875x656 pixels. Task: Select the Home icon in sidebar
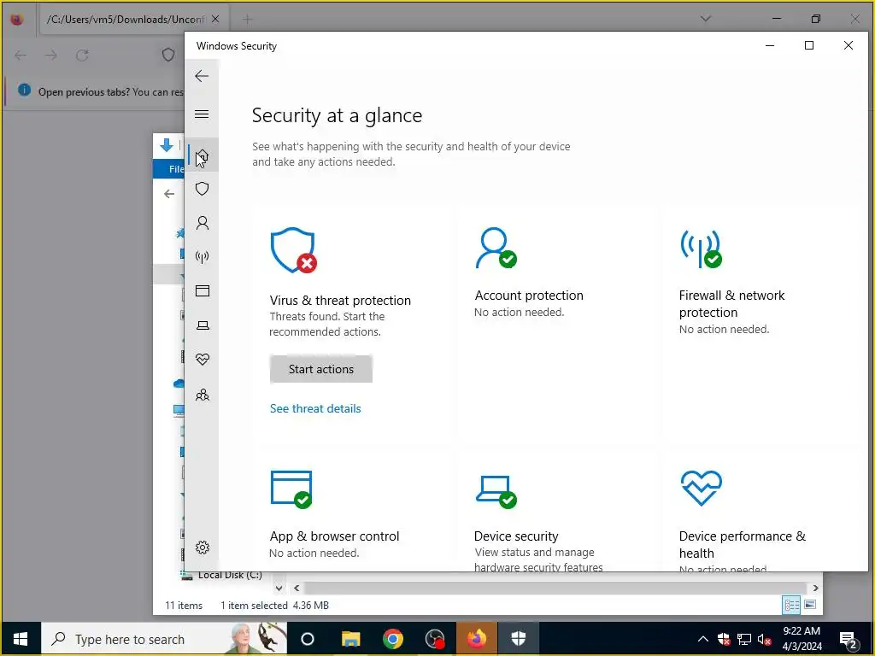202,155
